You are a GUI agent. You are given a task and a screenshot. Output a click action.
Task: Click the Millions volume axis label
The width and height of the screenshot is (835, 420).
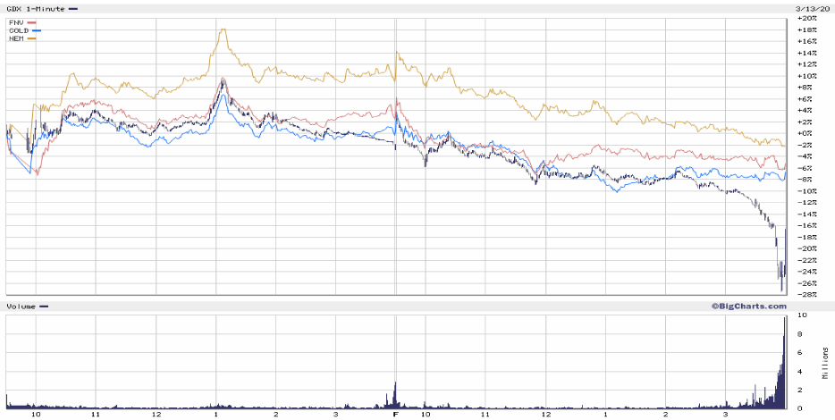tap(825, 361)
